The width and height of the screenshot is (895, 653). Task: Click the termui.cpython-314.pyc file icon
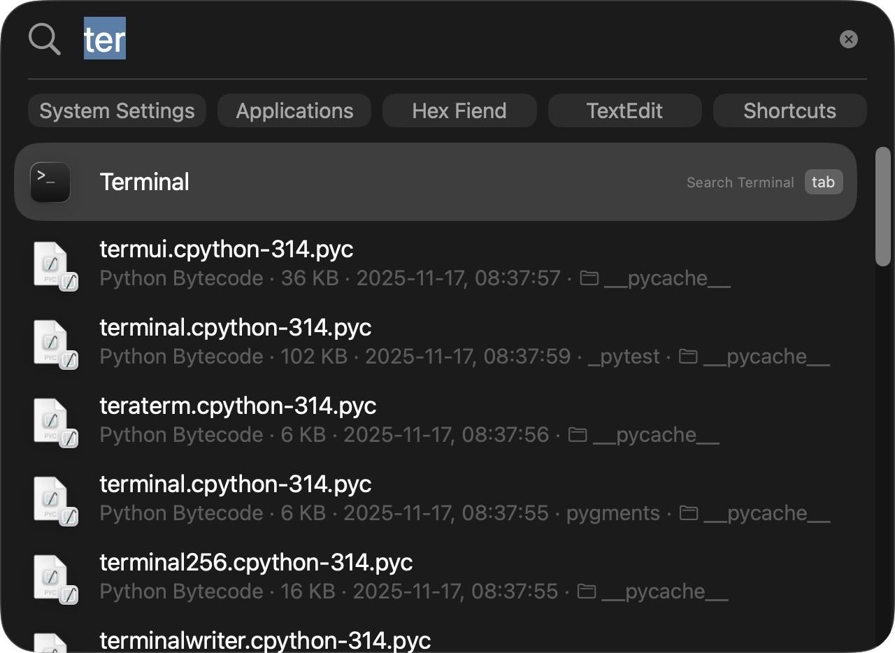(53, 264)
